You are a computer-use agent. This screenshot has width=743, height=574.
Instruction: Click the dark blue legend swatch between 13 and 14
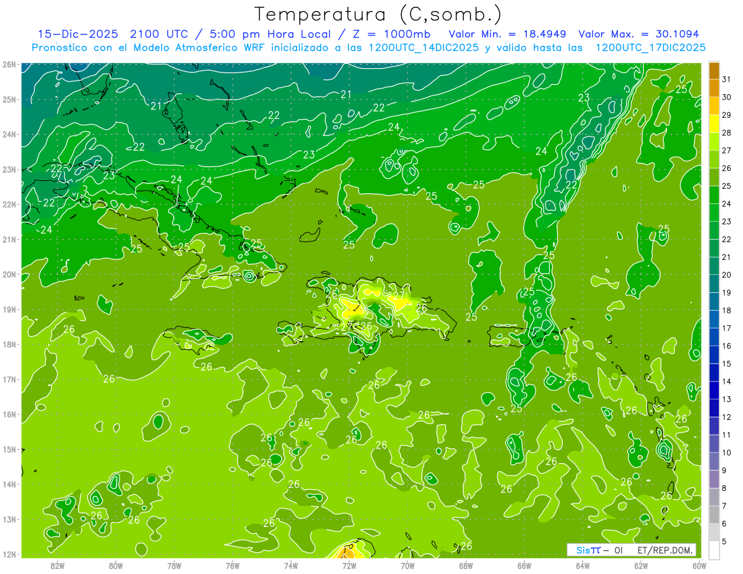[714, 390]
